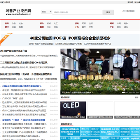Open blue link 深圳楼市“三价合一”

point(24,120)
